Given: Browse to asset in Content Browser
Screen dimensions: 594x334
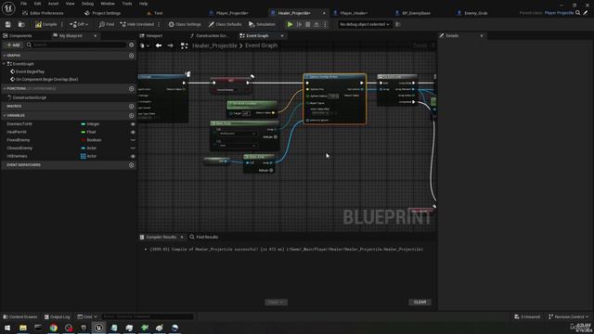Looking at the screenshot, I should pos(21,24).
